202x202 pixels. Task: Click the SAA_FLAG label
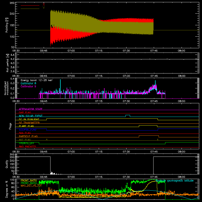25,133
